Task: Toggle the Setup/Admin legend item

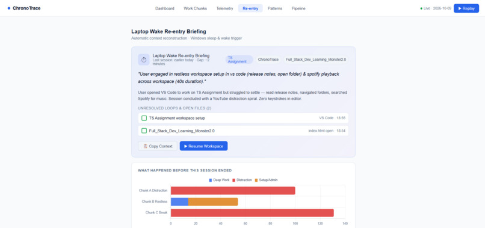Action: click(266, 180)
